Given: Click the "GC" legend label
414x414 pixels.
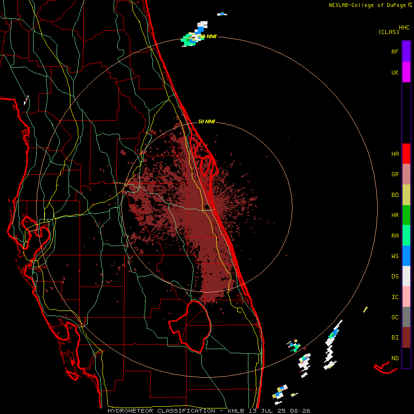Looking at the screenshot, I should tap(395, 317).
